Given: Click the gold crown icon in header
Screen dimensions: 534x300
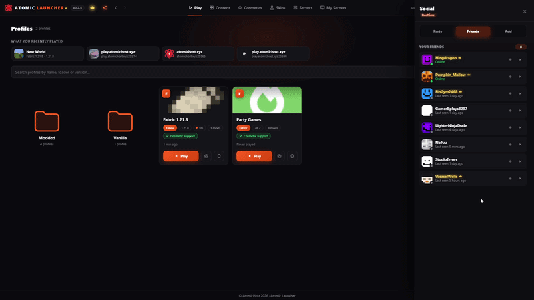Looking at the screenshot, I should (x=92, y=8).
